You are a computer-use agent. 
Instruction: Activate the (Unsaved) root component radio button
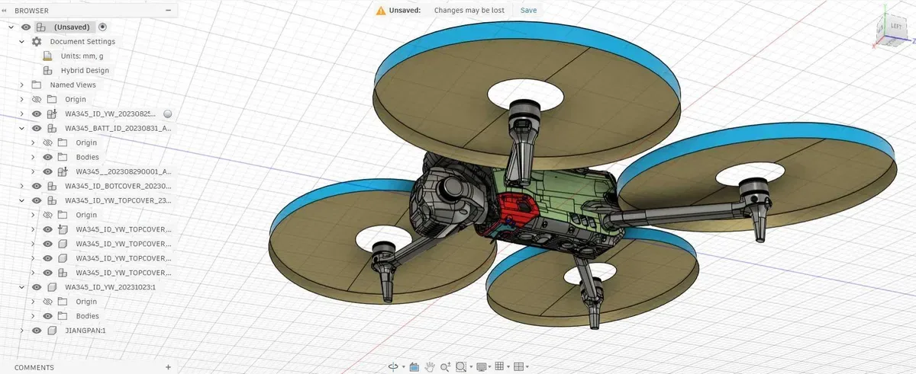tap(103, 27)
